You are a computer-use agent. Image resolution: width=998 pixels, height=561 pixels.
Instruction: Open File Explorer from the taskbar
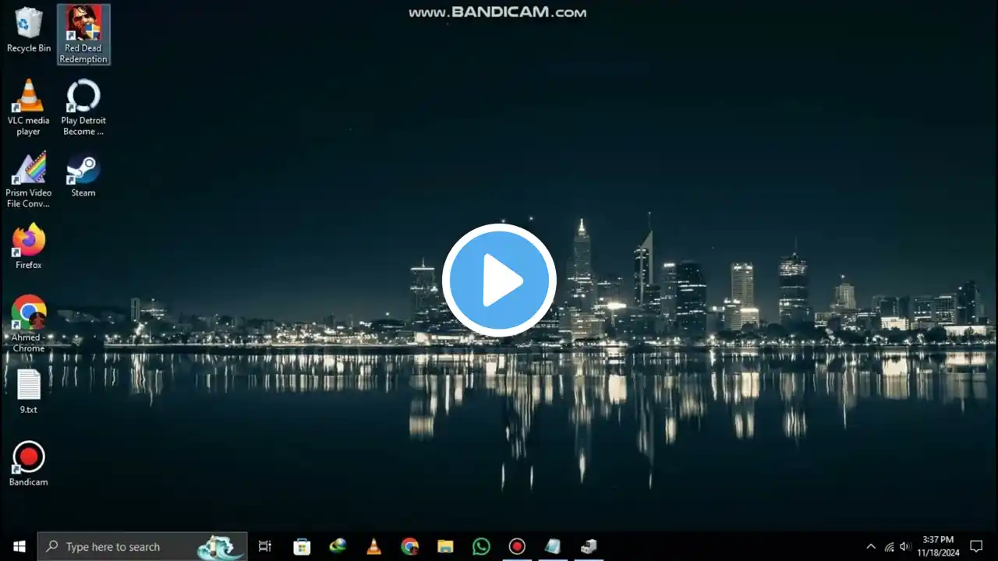445,546
